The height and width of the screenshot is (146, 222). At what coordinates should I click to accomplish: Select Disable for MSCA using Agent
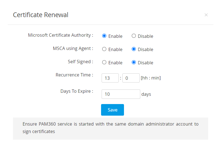pyautogui.click(x=134, y=49)
